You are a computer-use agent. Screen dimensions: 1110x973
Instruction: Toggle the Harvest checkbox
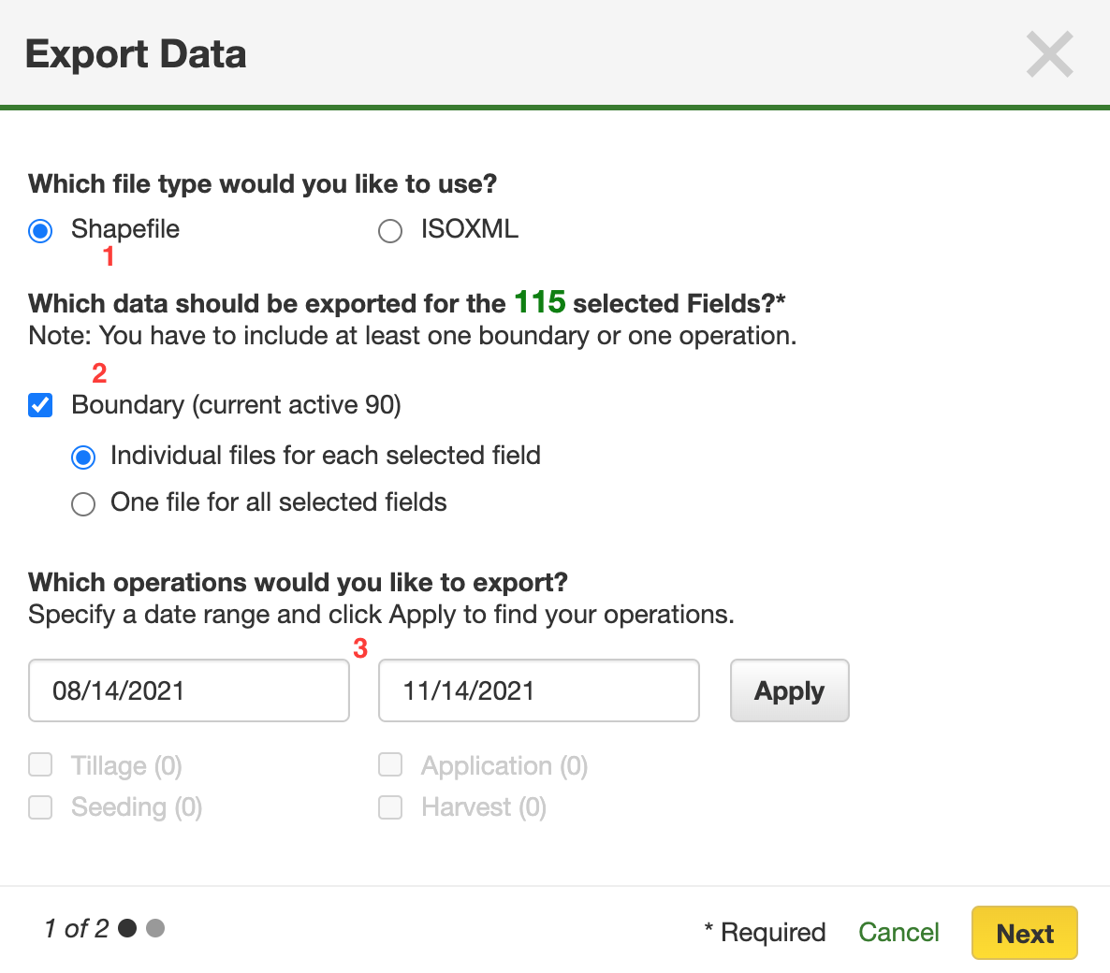[390, 806]
